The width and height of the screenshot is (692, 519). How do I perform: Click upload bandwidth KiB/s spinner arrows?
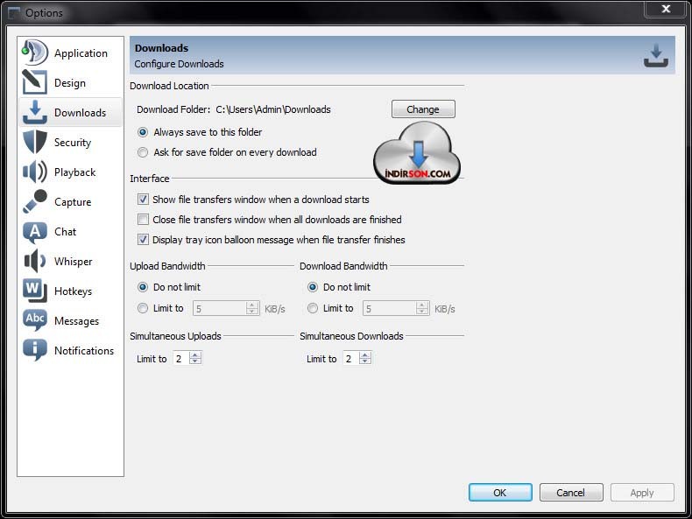pos(252,308)
